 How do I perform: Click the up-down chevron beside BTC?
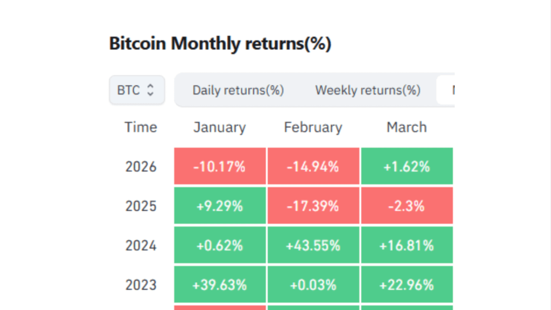click(150, 90)
